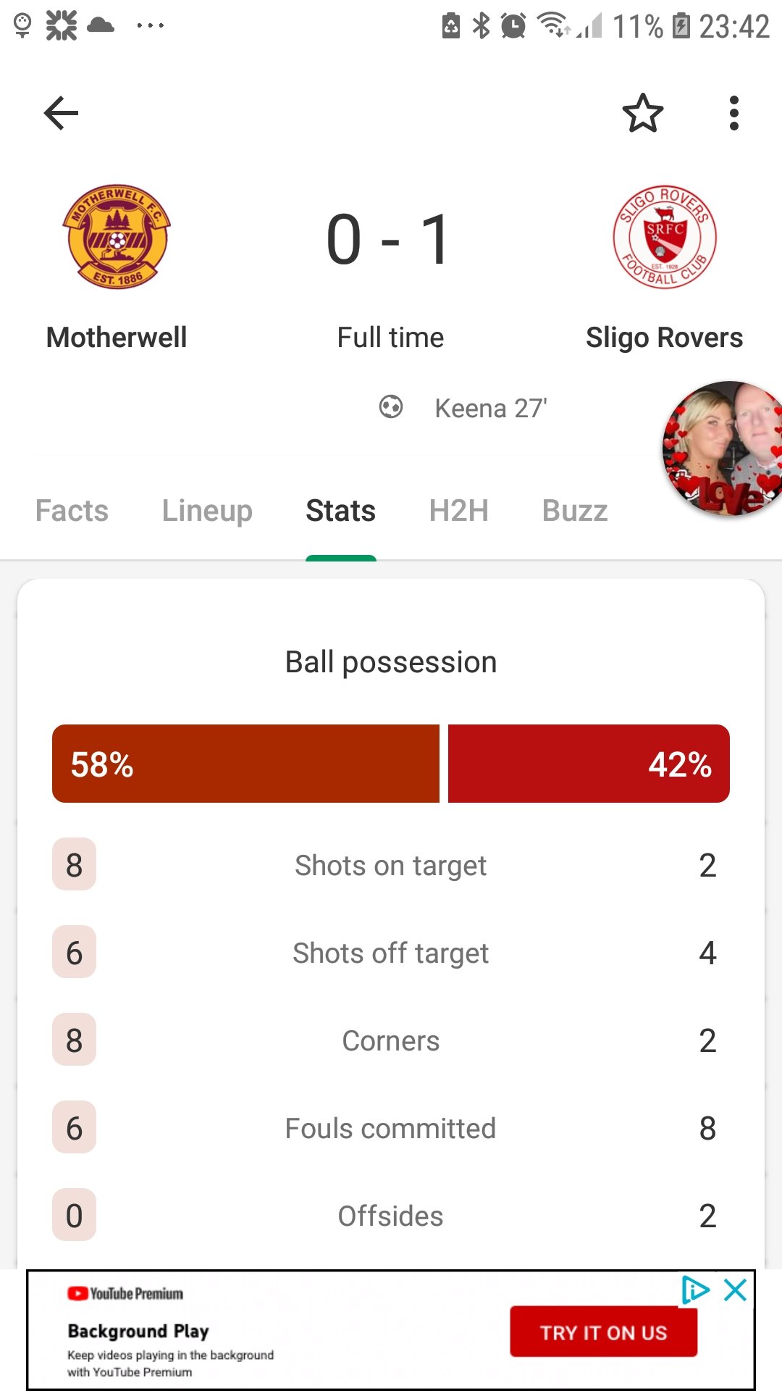
Task: Open the H2H tab
Action: (458, 511)
